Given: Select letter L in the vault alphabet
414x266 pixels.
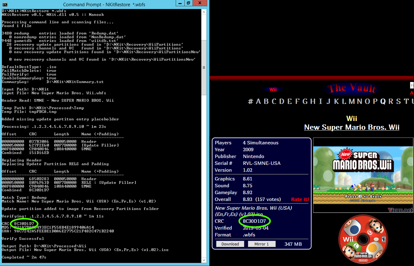Looking at the screenshot, I should coord(344,101).
